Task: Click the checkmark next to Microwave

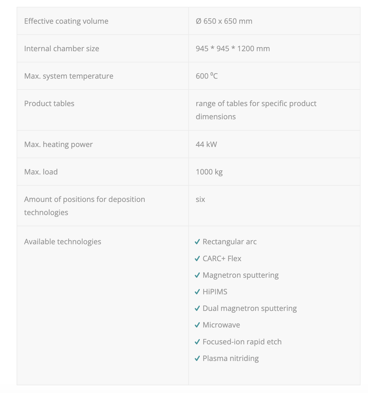Action: point(197,325)
